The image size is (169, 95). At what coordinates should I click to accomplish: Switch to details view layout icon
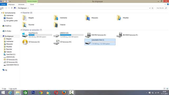click(x=165, y=89)
